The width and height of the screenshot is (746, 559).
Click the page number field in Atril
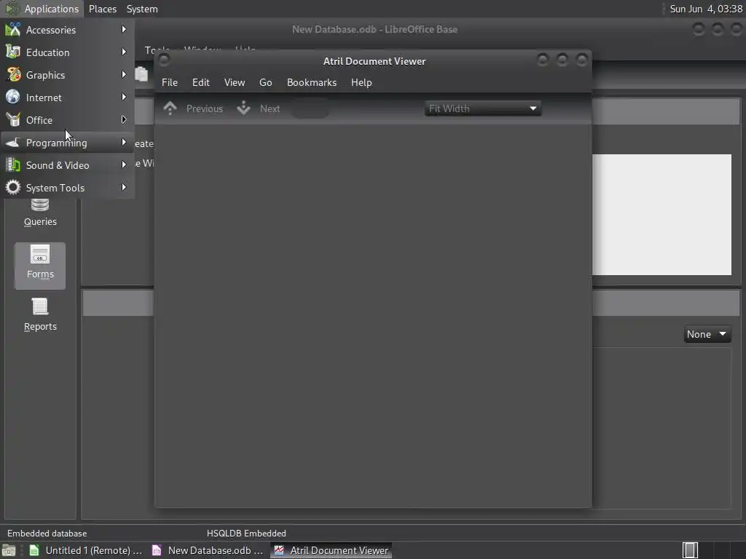tap(310, 109)
